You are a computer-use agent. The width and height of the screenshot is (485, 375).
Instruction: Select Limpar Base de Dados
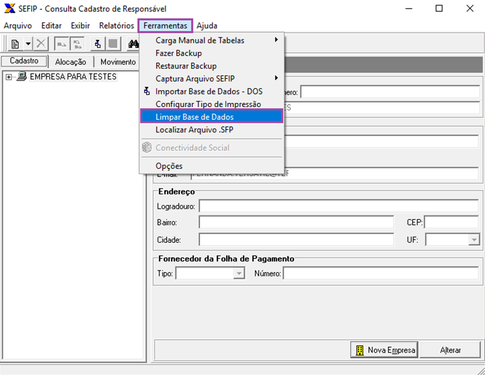click(x=211, y=117)
